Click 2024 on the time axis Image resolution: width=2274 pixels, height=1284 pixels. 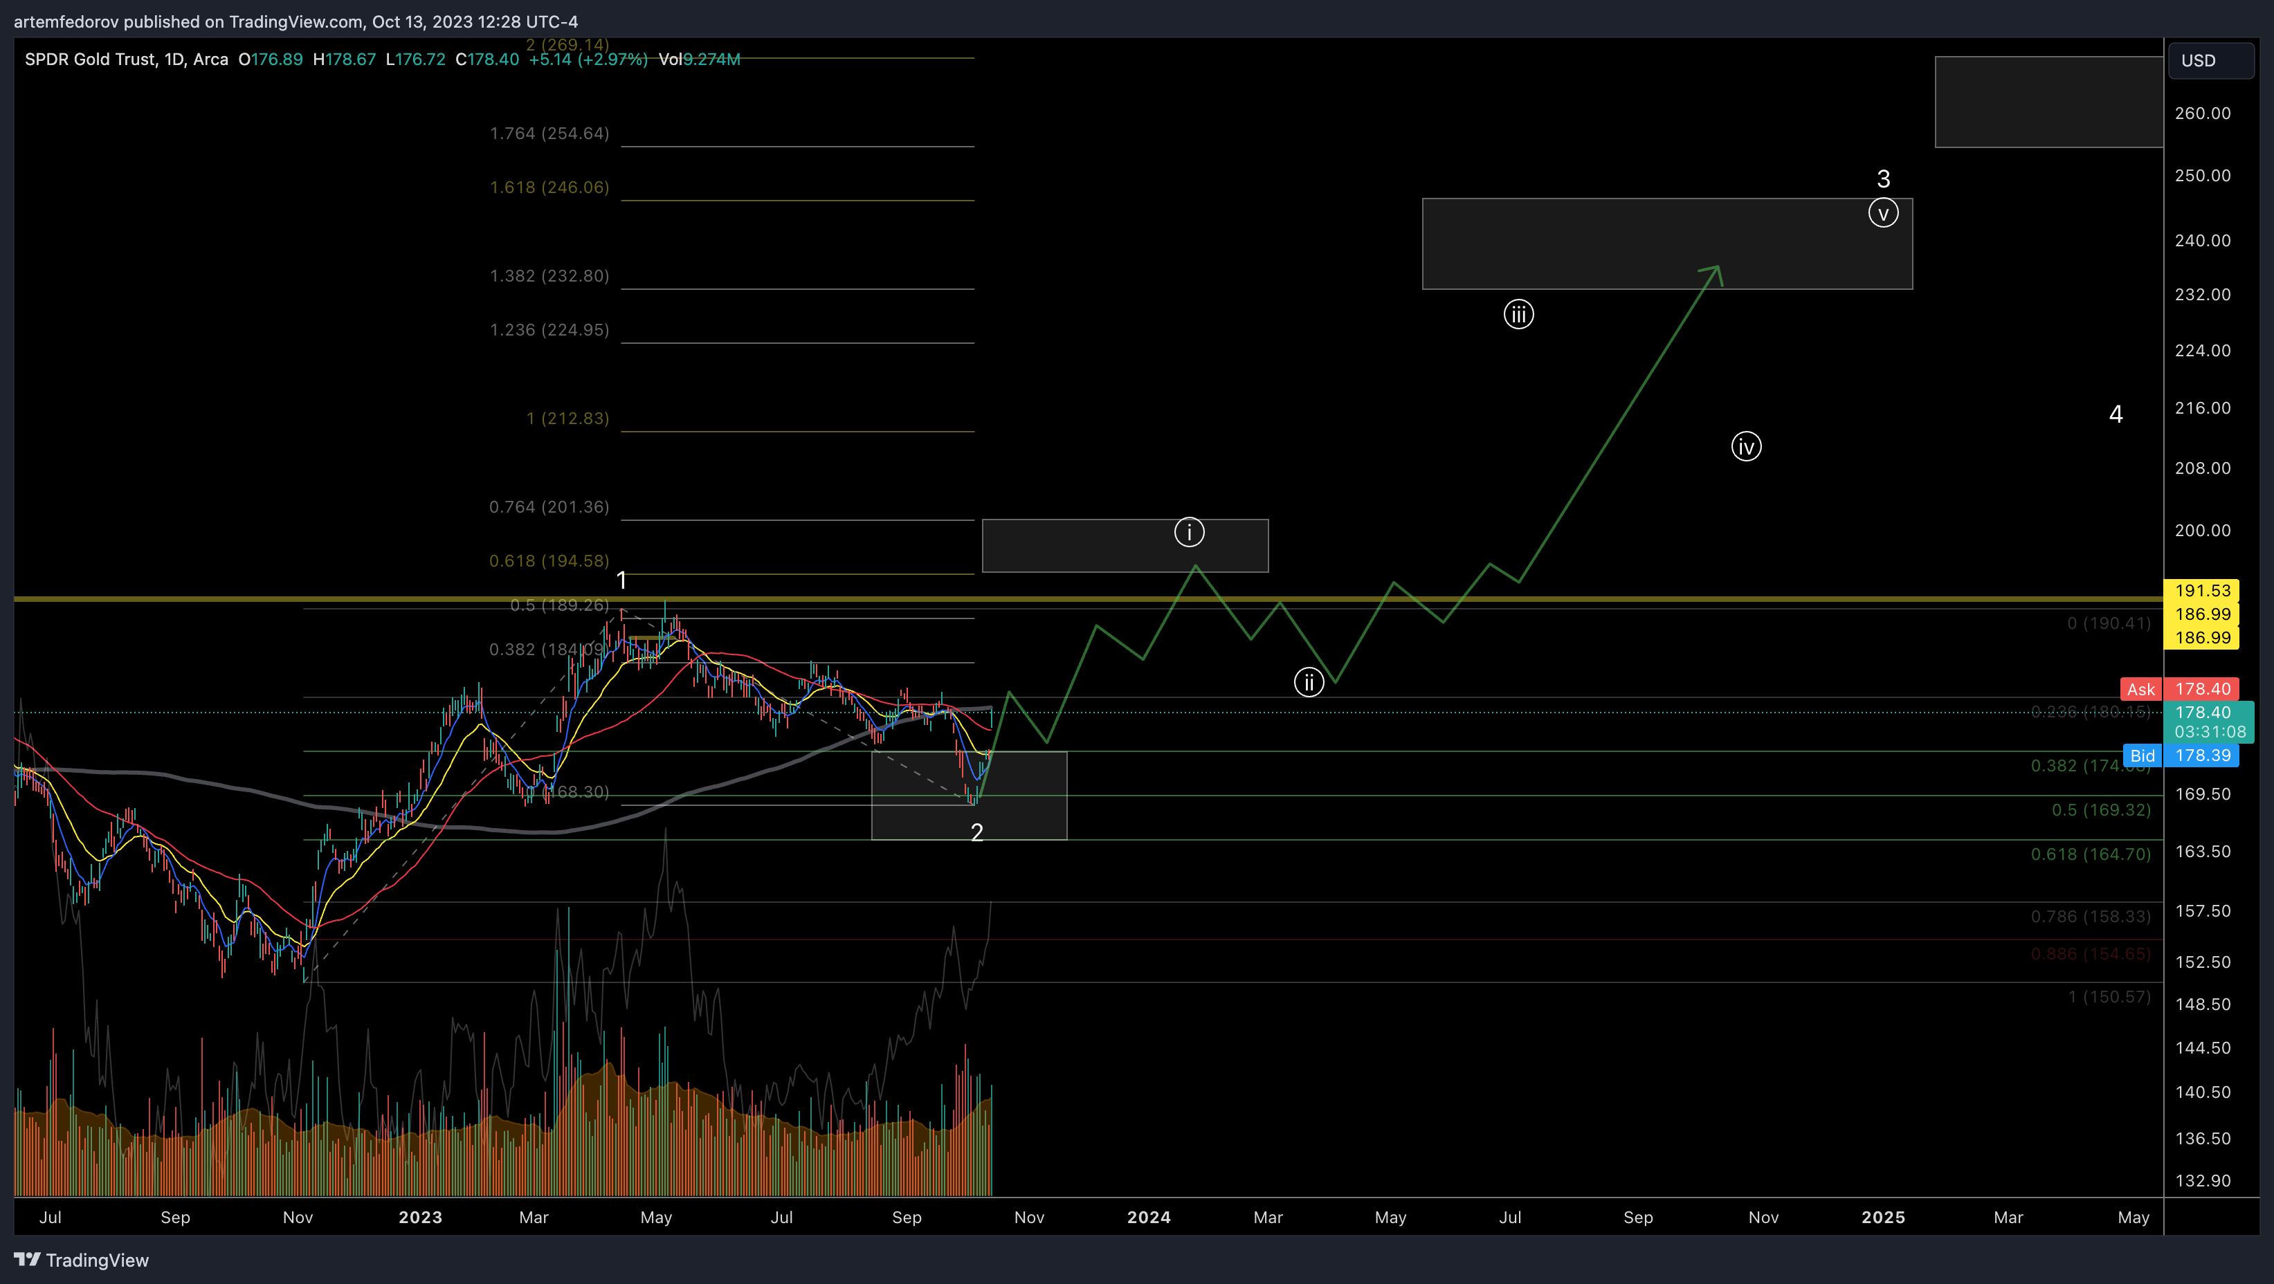tap(1149, 1217)
